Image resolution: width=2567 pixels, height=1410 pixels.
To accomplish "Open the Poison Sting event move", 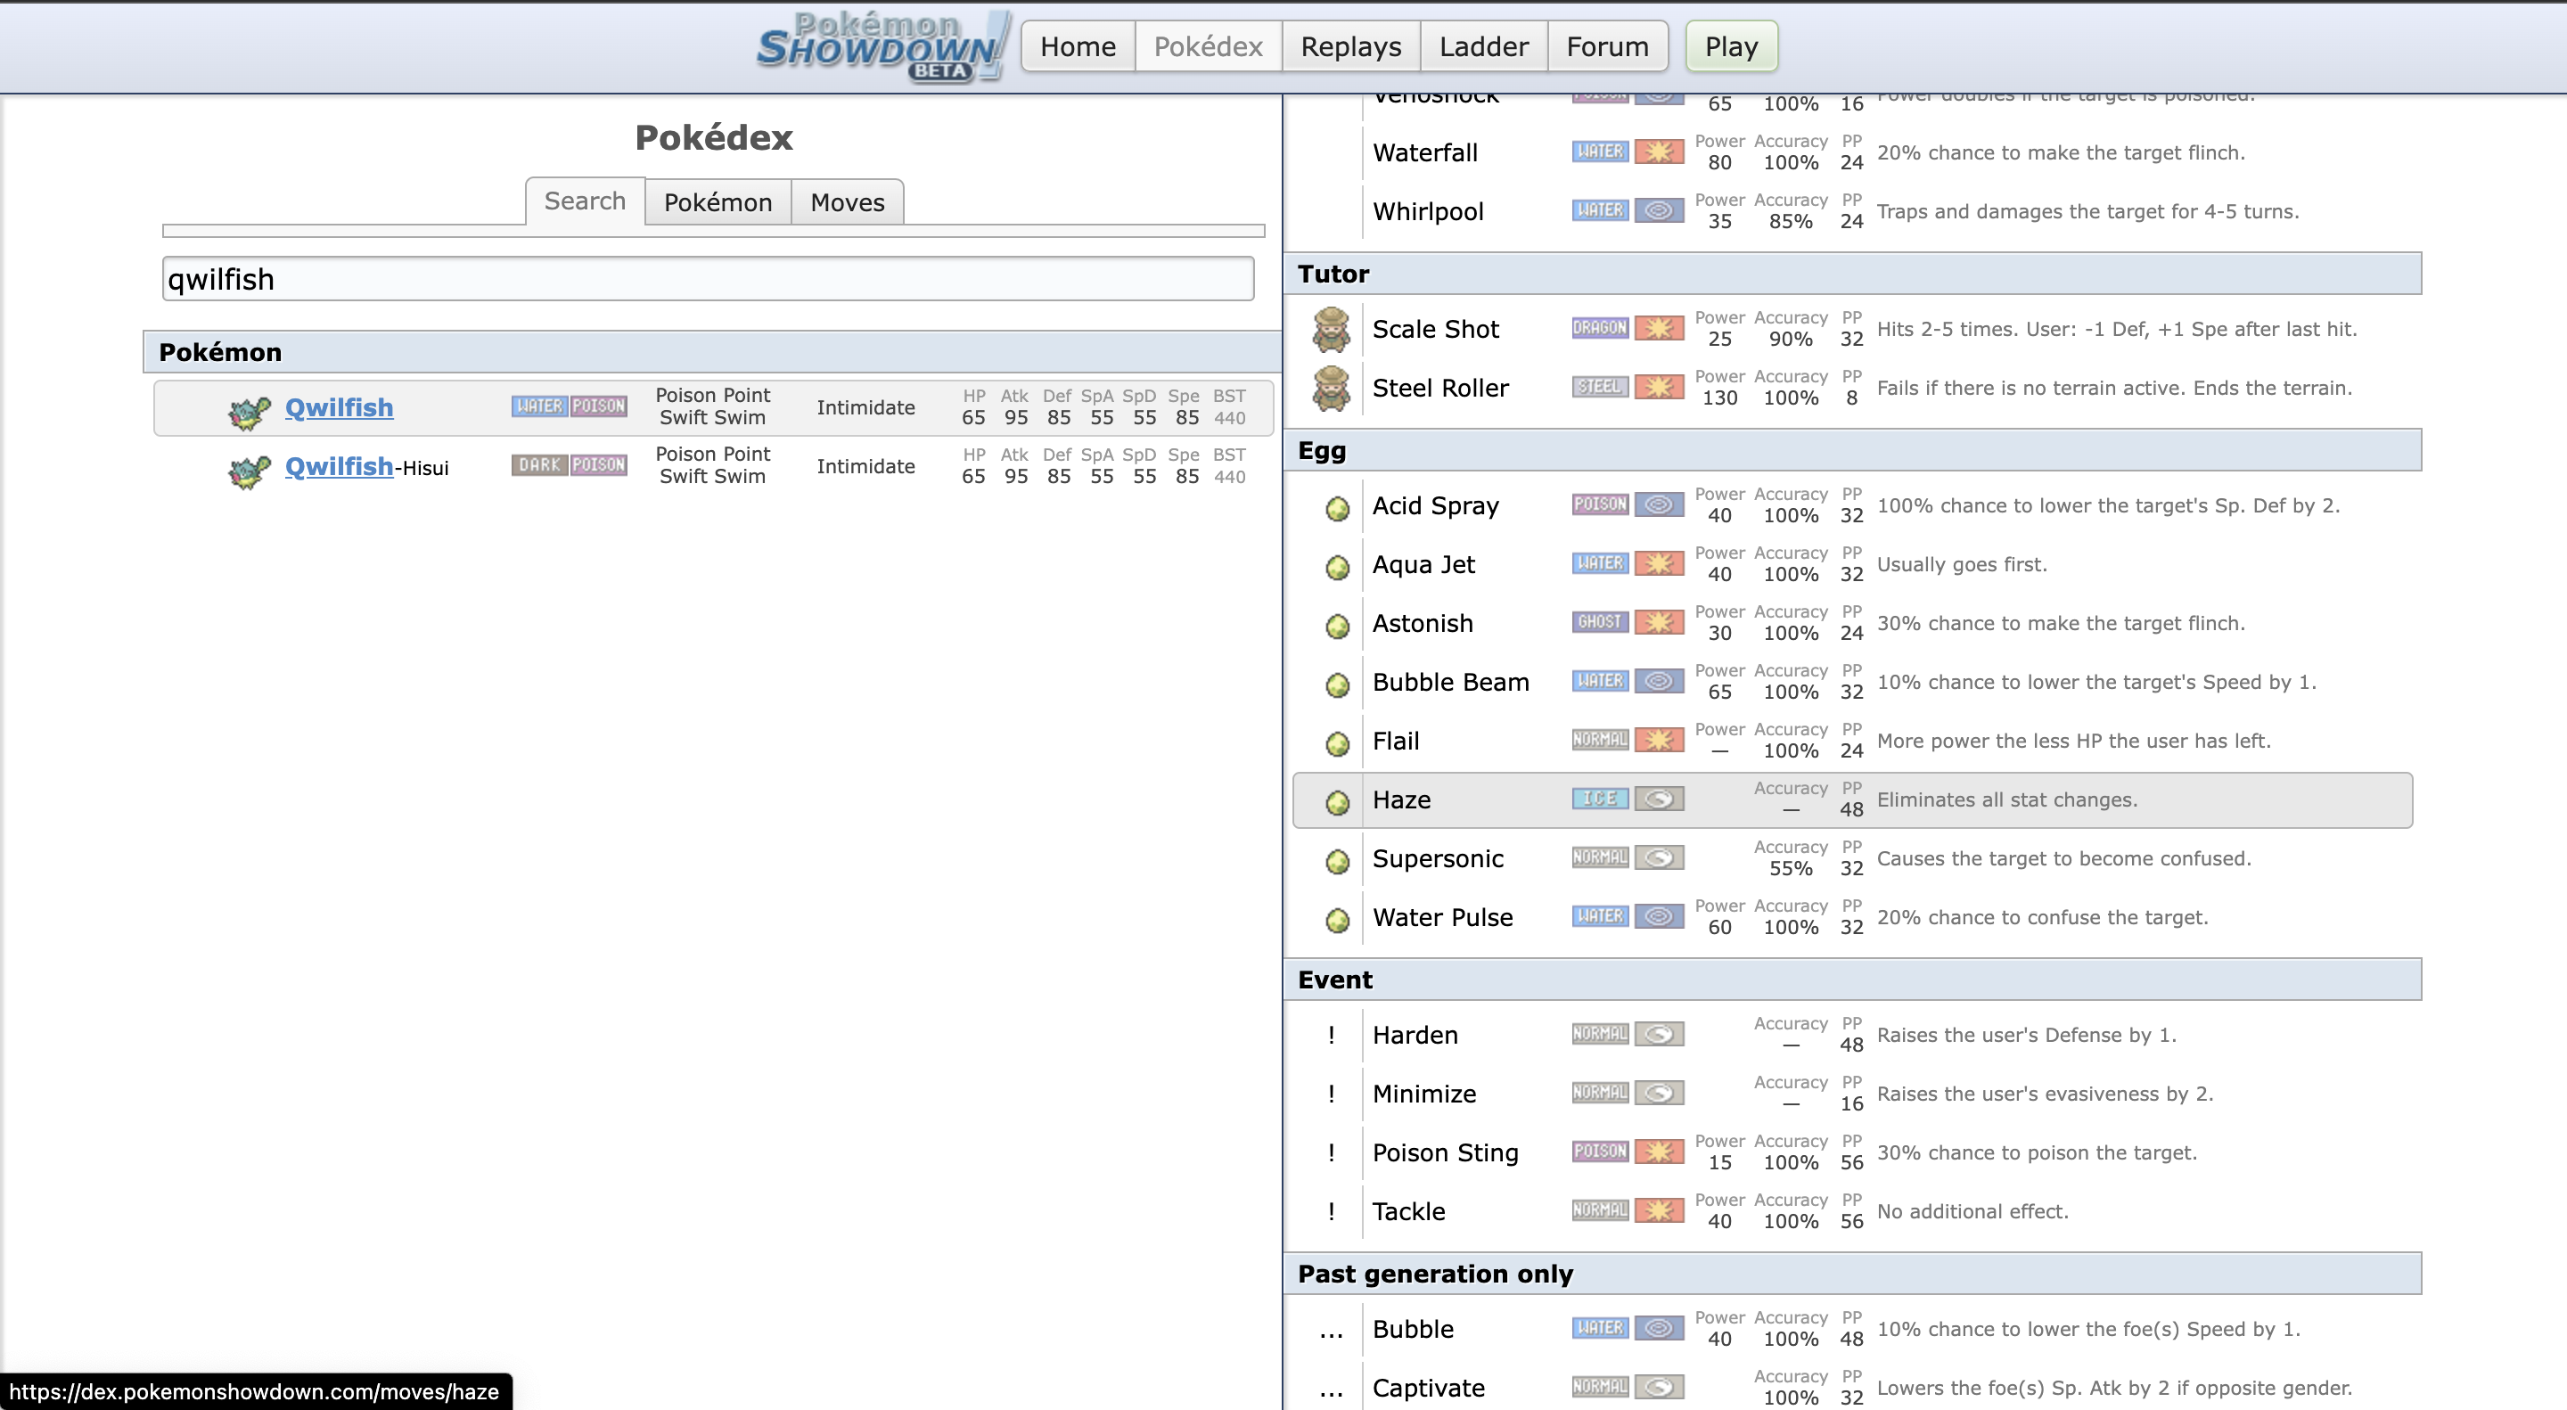I will pyautogui.click(x=1852, y=1152).
